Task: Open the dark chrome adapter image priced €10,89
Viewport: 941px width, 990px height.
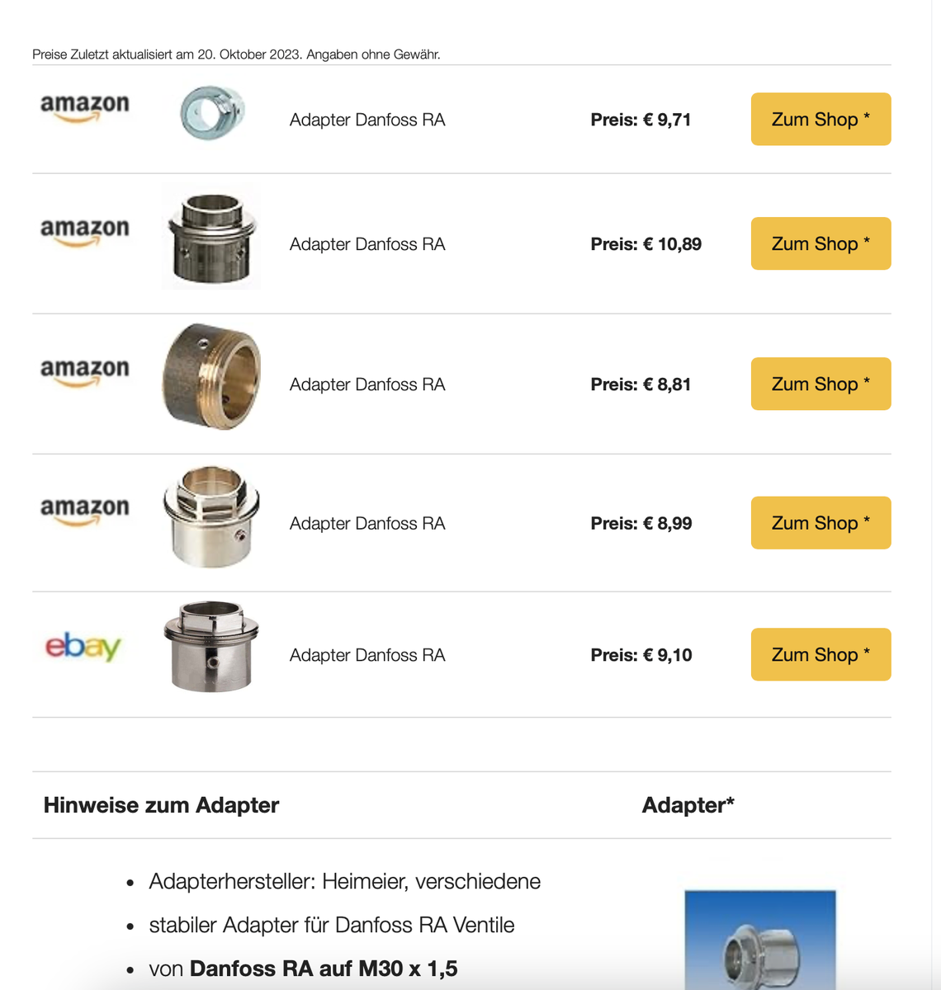Action: [x=211, y=238]
